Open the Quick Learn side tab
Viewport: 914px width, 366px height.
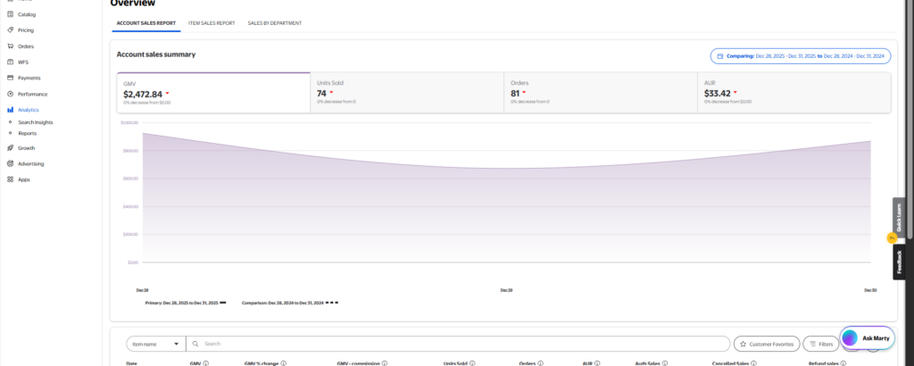pyautogui.click(x=898, y=218)
